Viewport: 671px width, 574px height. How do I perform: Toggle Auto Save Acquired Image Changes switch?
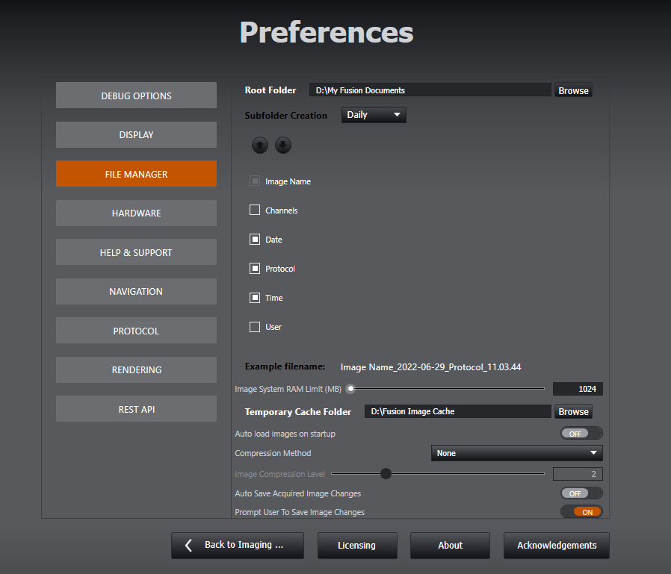tap(581, 493)
